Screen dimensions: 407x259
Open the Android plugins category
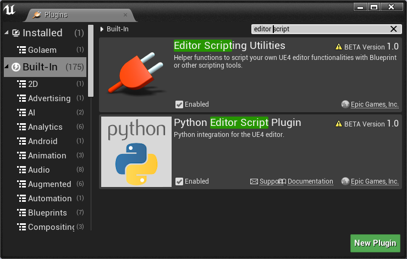click(45, 141)
